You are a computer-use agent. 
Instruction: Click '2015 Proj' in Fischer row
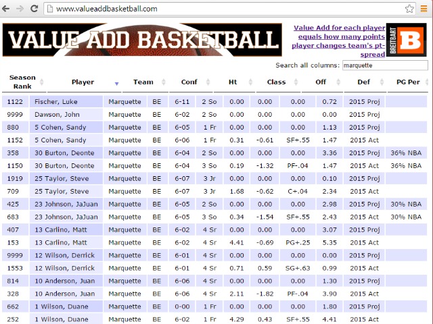click(364, 102)
